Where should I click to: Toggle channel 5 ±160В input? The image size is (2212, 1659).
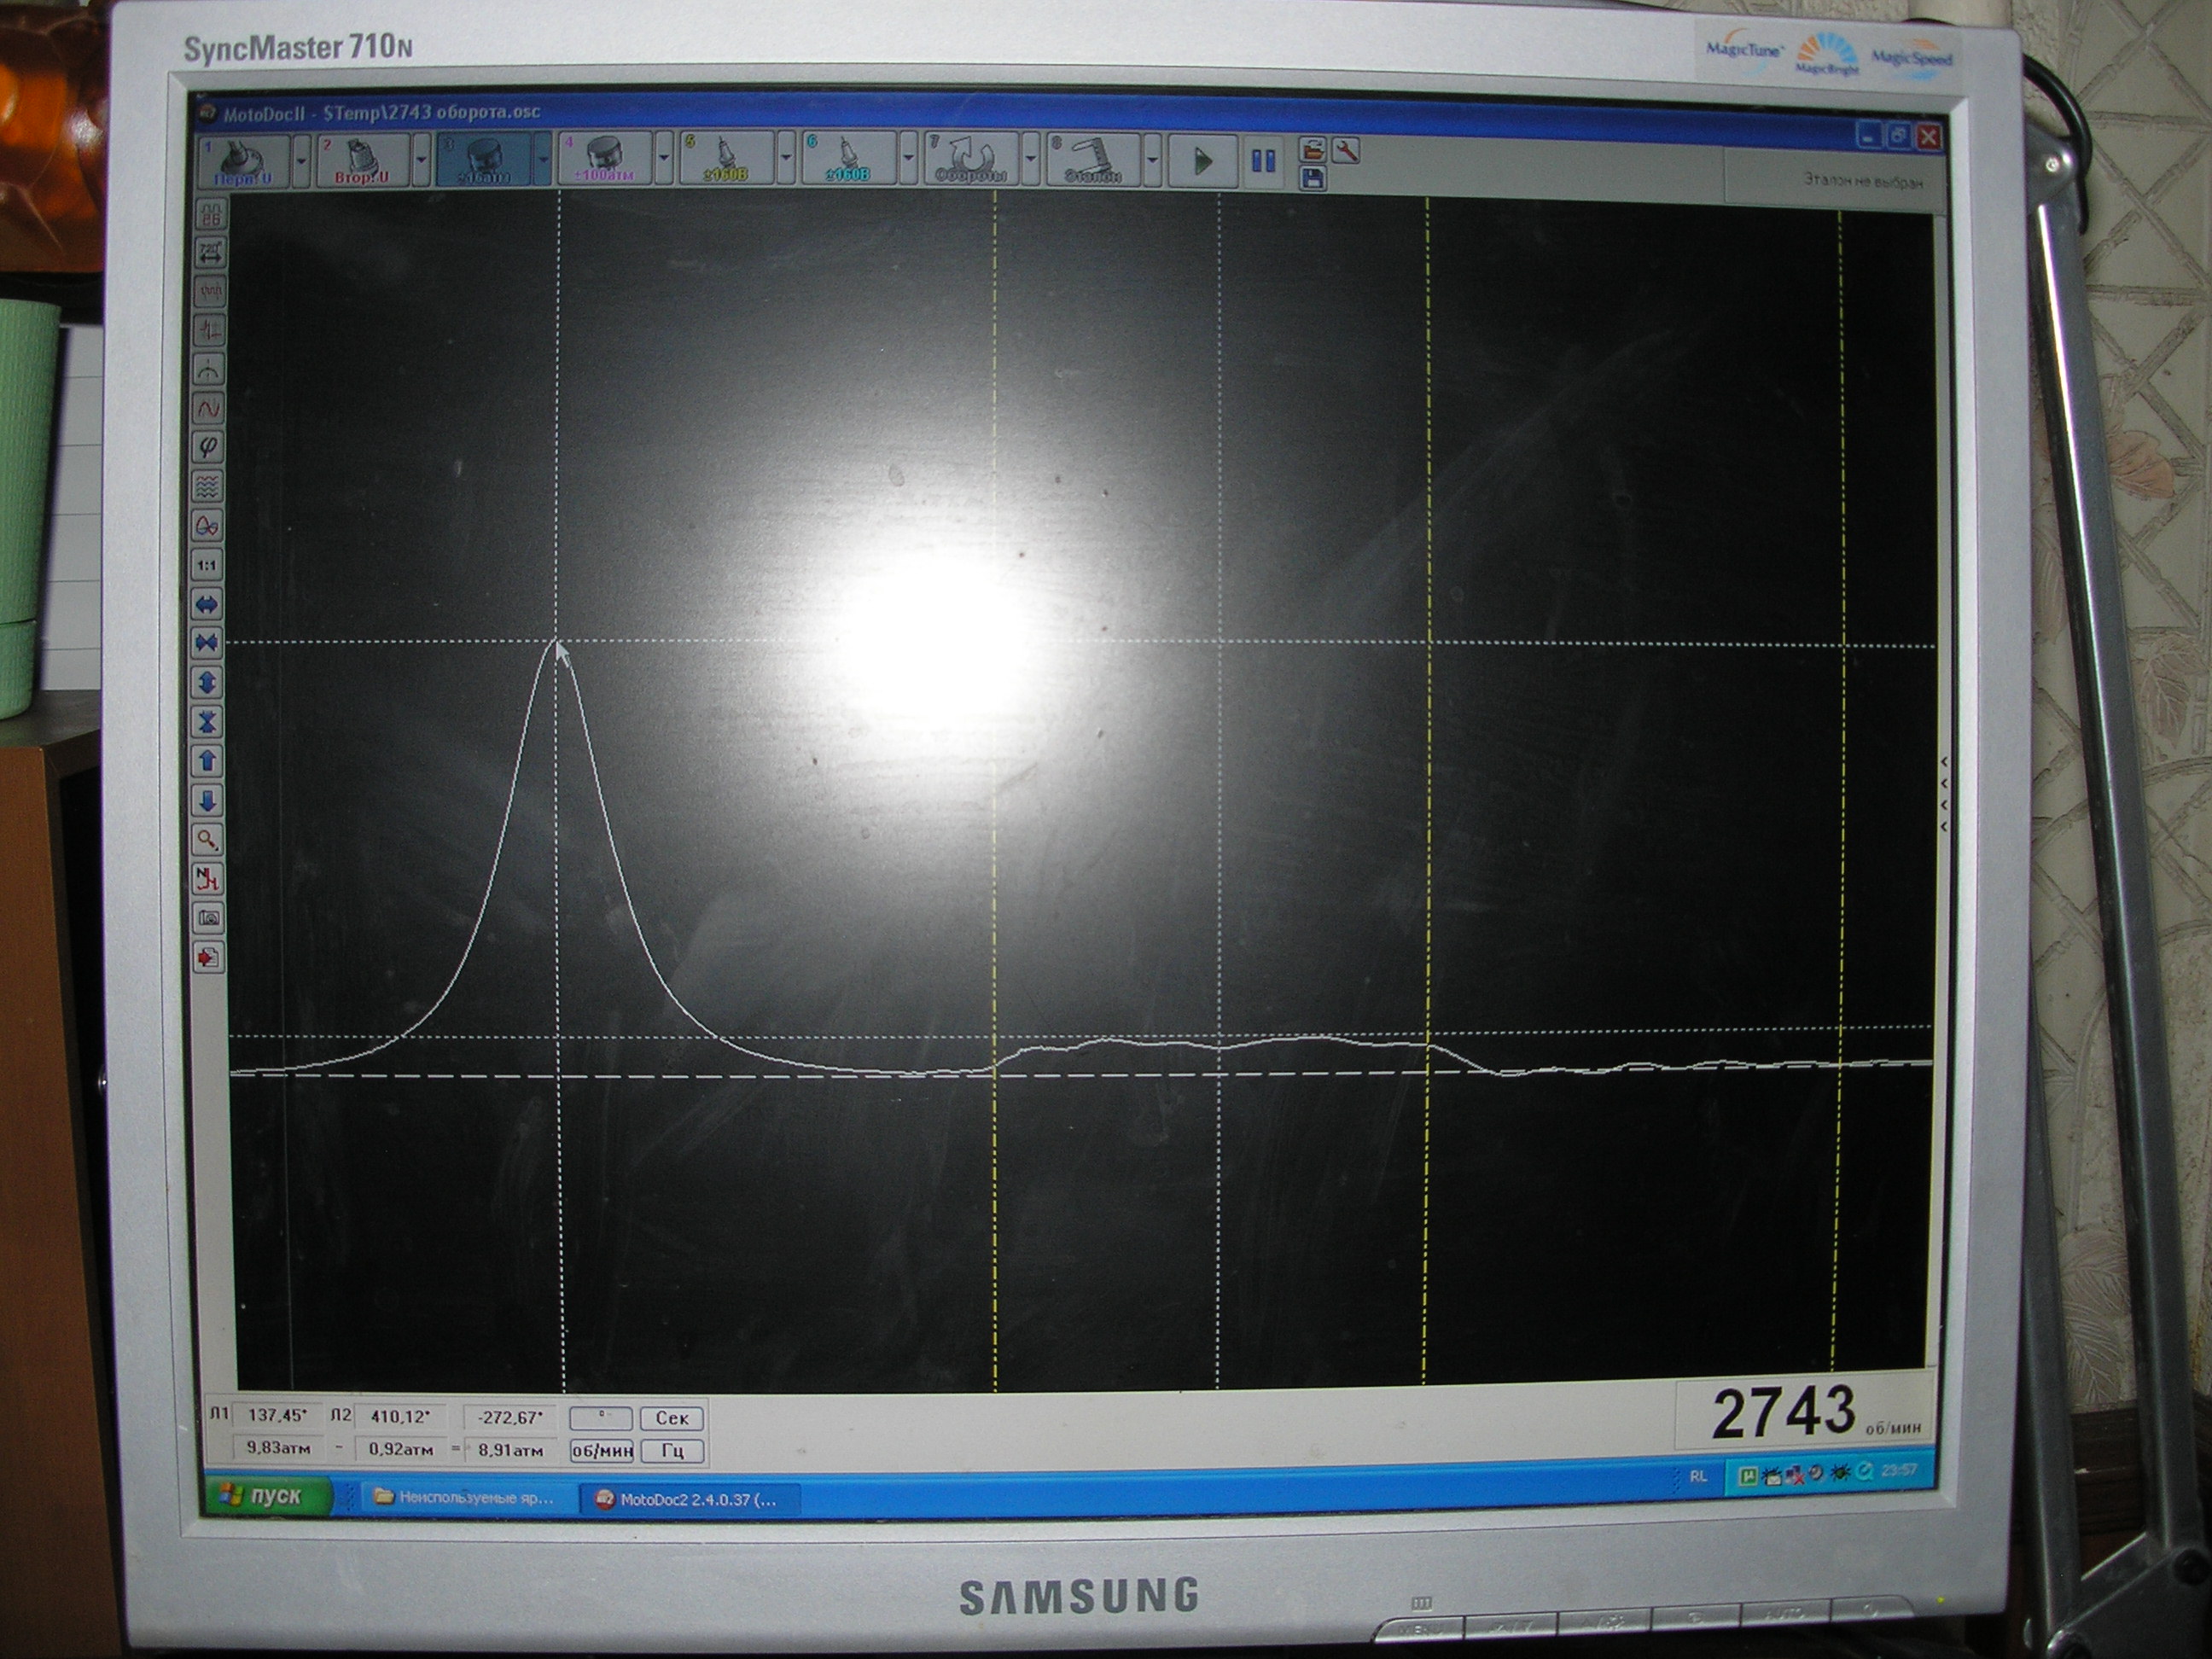tap(727, 160)
